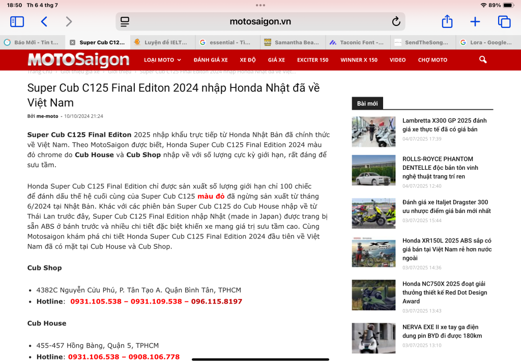Focus the motosaigon.vn address bar
The height and width of the screenshot is (364, 521).
(260, 21)
